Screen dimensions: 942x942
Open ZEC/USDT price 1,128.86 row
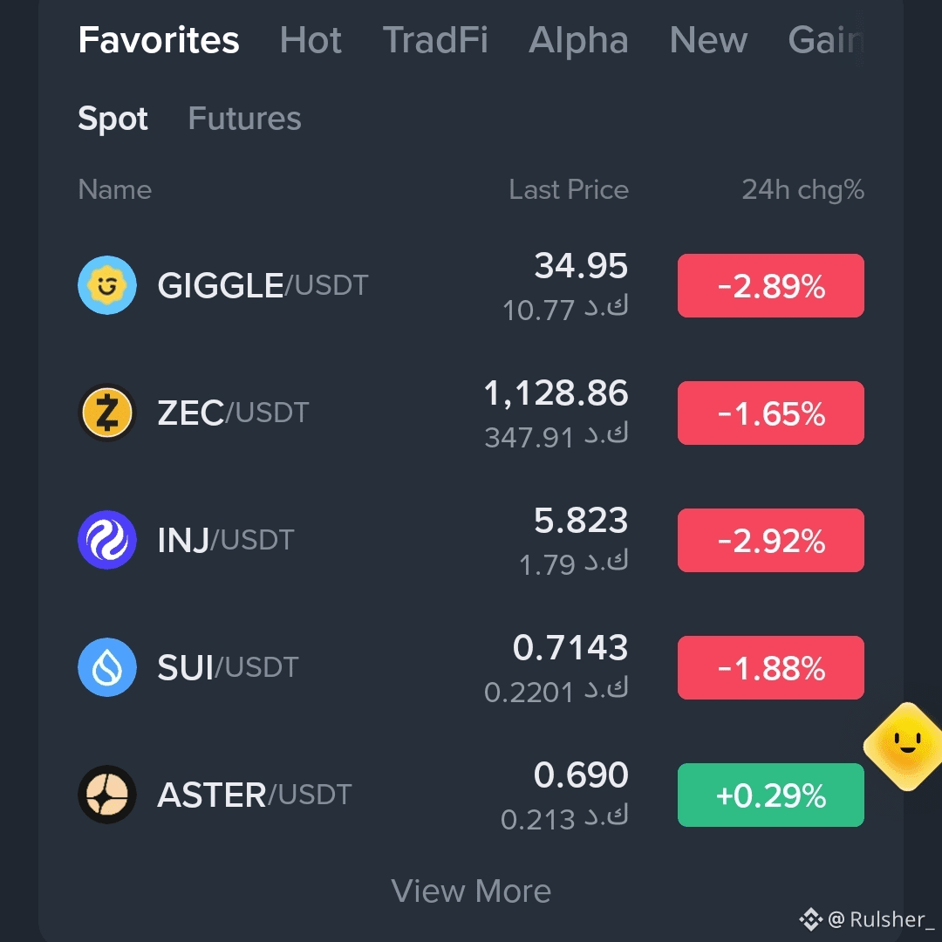471,413
